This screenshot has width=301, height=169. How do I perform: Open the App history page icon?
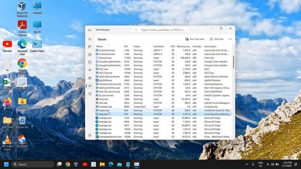click(90, 62)
